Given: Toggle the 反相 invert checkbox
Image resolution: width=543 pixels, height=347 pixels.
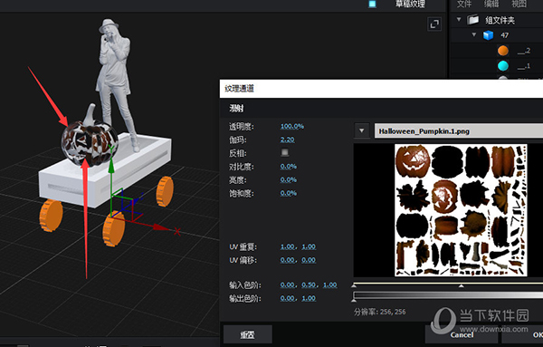Looking at the screenshot, I should (285, 152).
